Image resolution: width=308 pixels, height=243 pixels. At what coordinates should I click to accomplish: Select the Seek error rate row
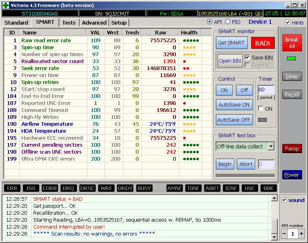coord(108,68)
